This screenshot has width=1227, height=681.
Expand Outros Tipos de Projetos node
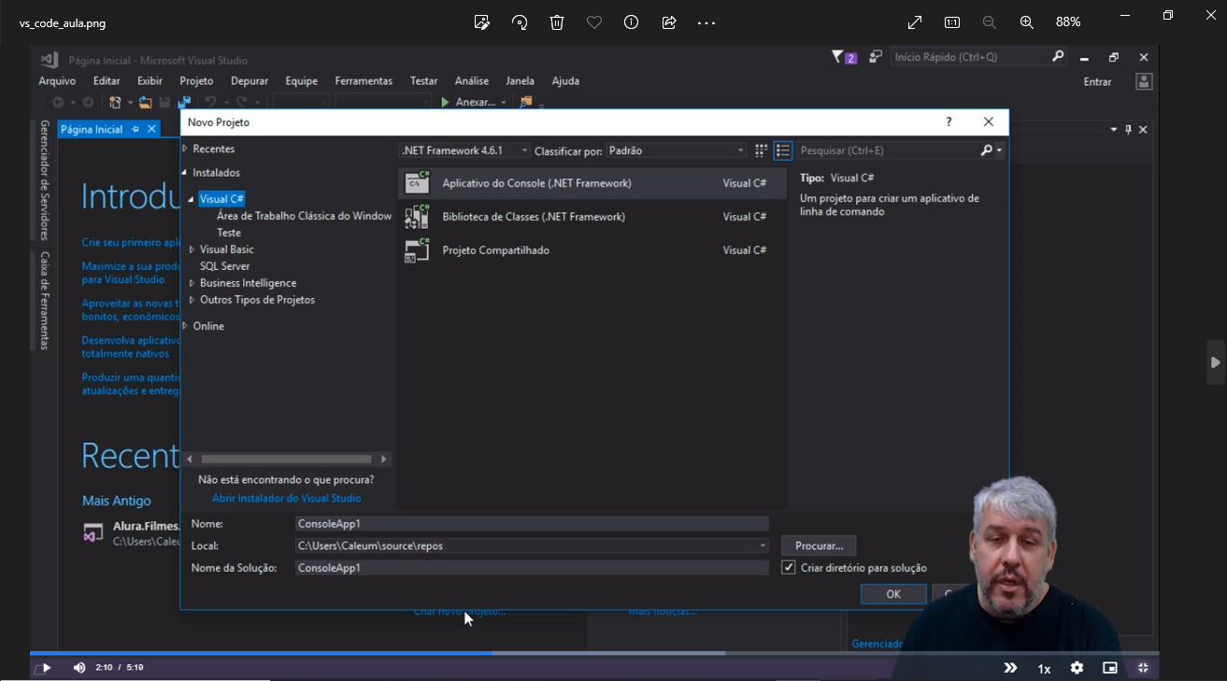192,300
